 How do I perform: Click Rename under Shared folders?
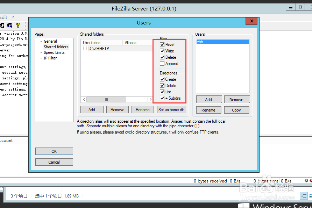point(142,109)
